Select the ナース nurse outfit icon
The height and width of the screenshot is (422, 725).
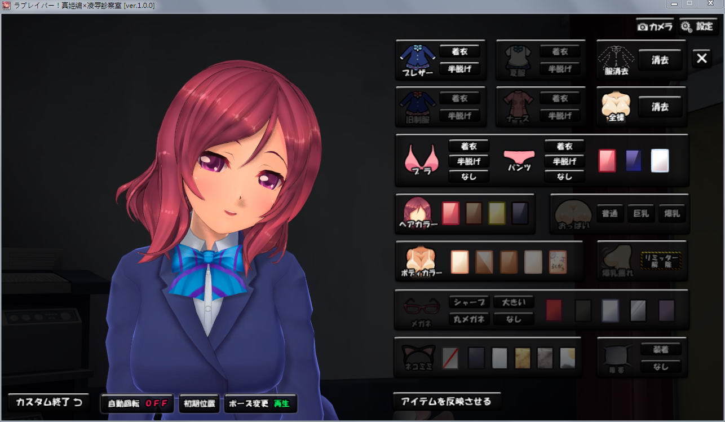pos(518,107)
